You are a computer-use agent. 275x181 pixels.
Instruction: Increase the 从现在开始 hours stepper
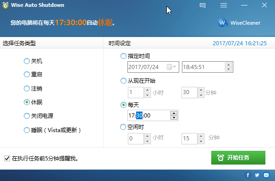pos(147,90)
